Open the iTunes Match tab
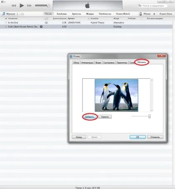The width and height of the screenshot is (175, 189). pos(123,14)
